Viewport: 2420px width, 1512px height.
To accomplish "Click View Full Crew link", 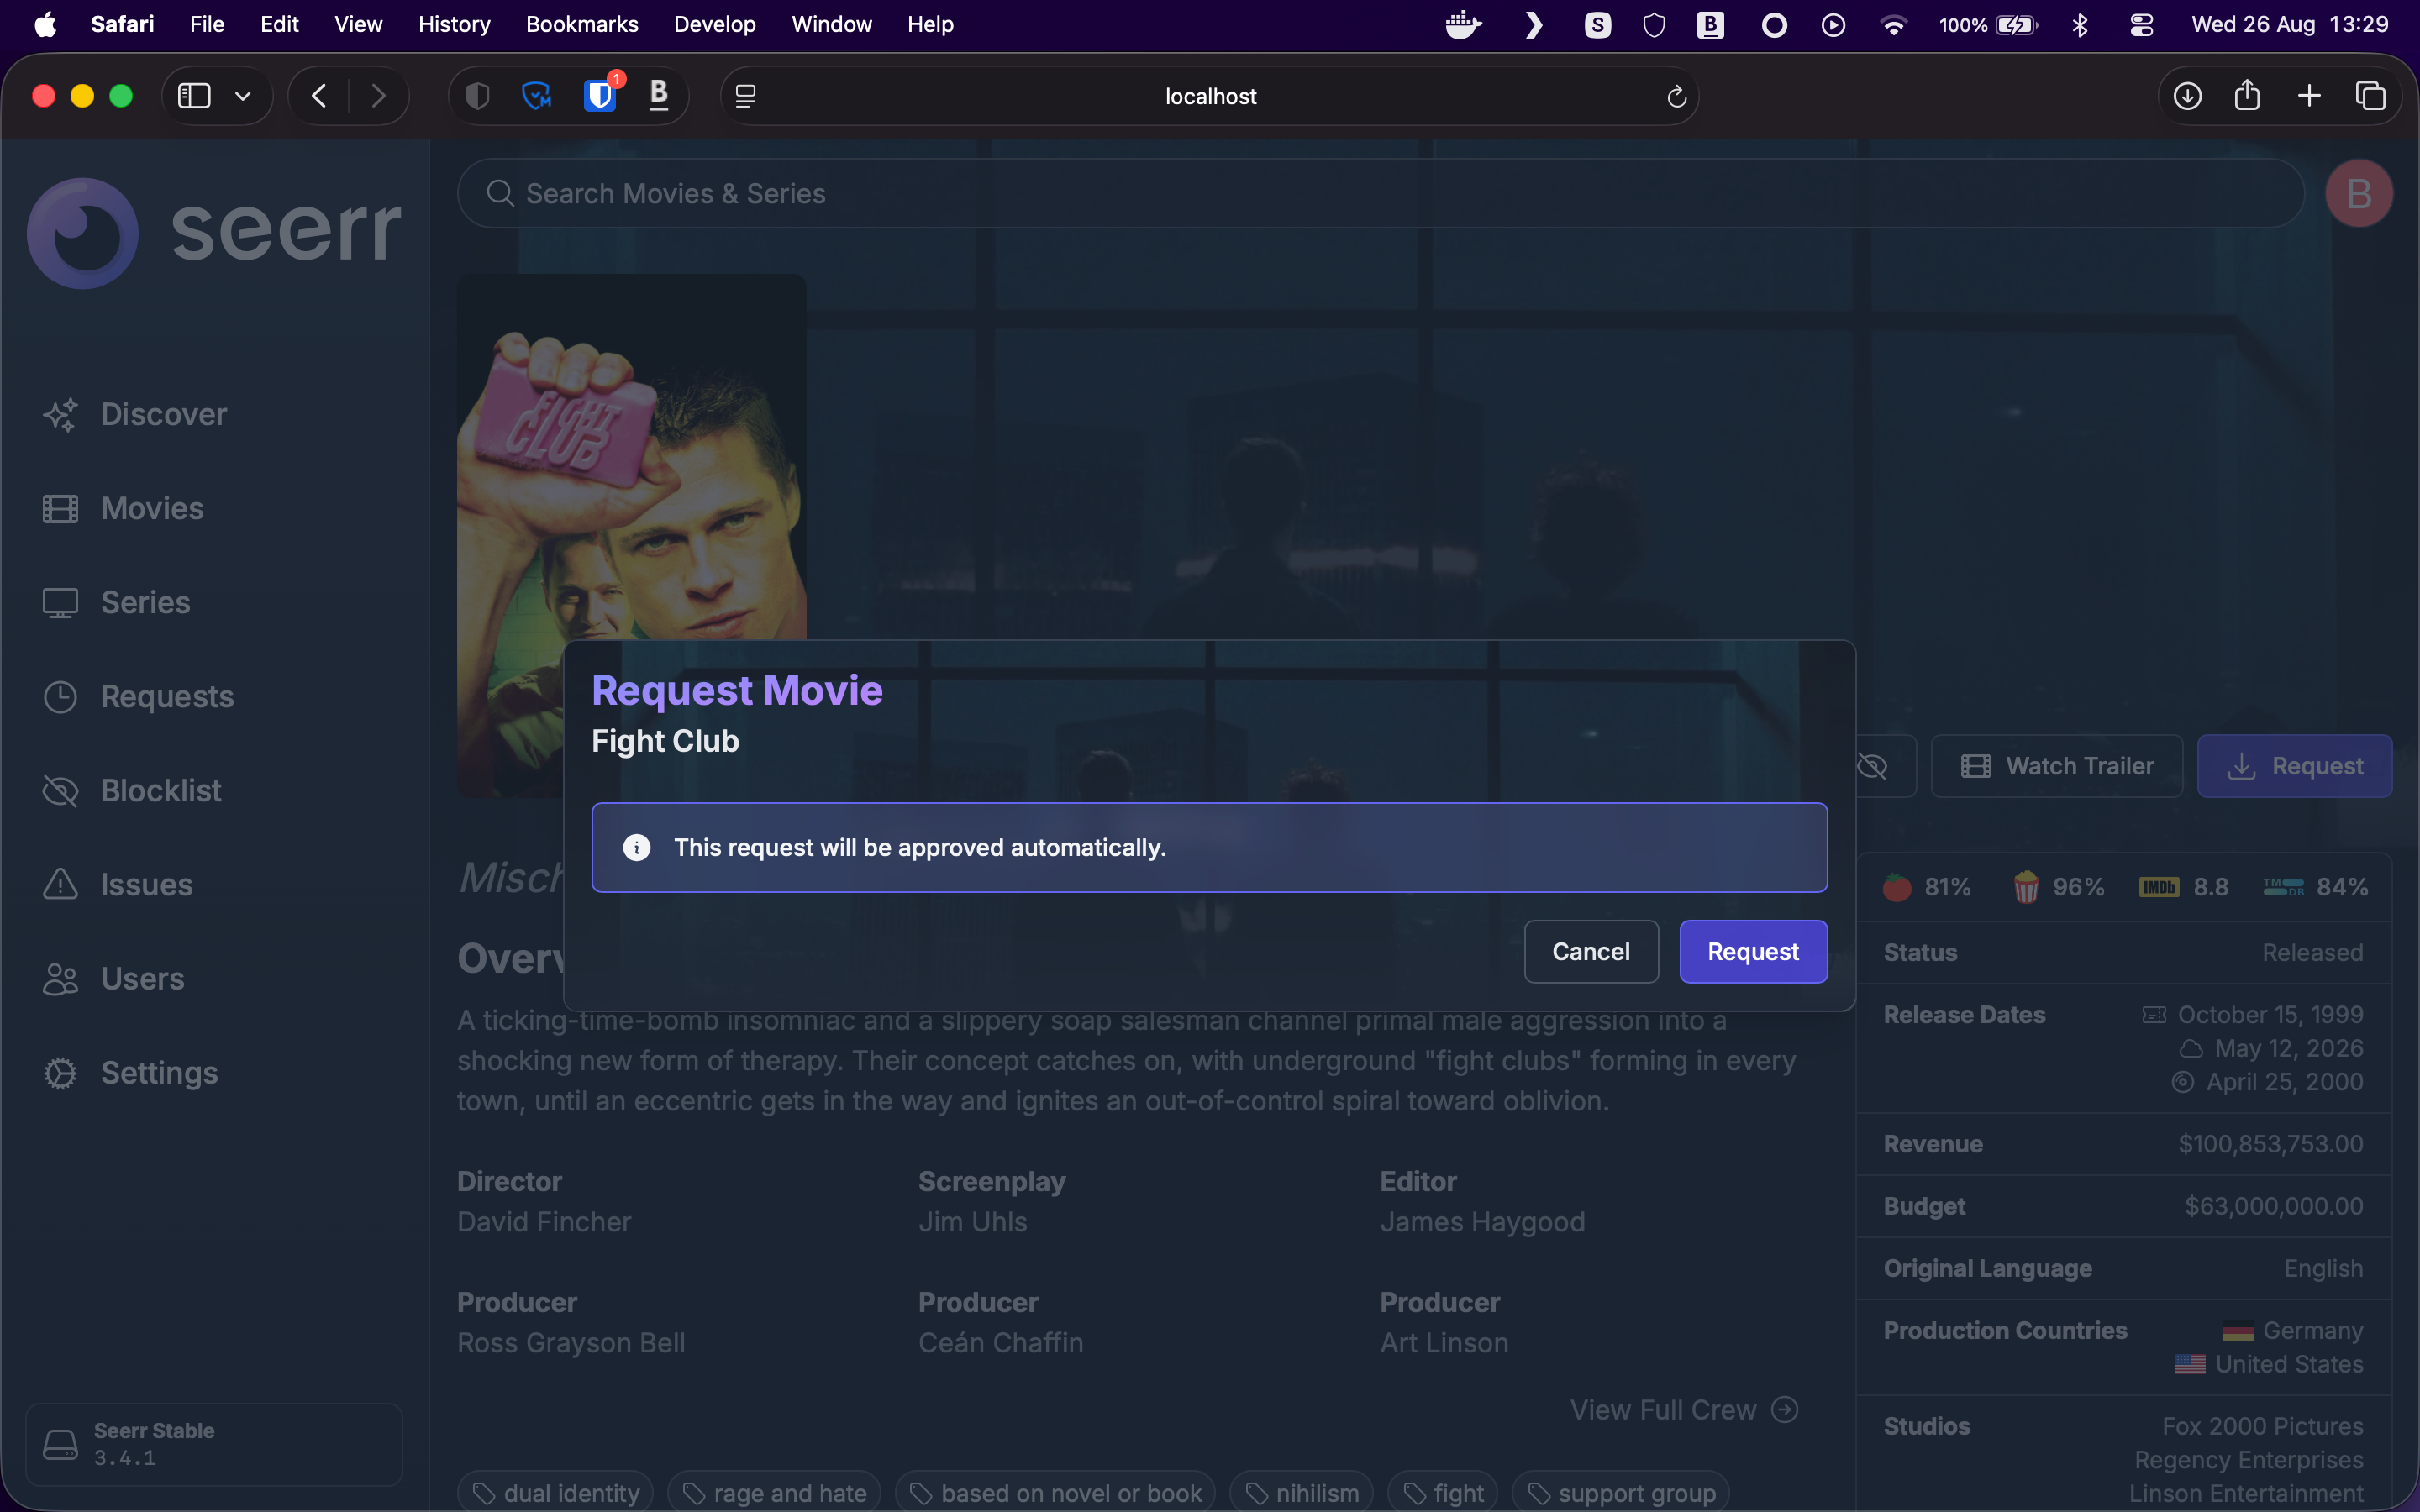I will 1684,1409.
